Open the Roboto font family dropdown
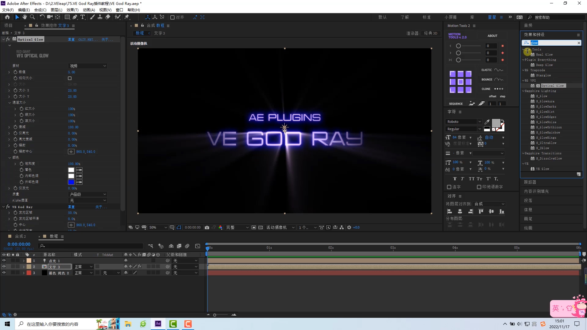 tap(464, 122)
